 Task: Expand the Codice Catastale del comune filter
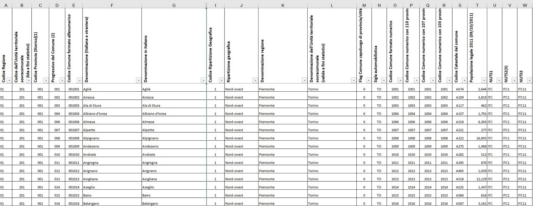pos(464,80)
